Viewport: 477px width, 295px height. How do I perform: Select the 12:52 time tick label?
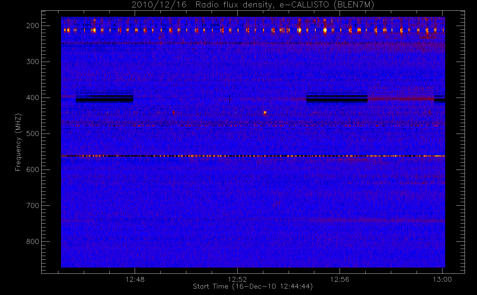click(237, 279)
